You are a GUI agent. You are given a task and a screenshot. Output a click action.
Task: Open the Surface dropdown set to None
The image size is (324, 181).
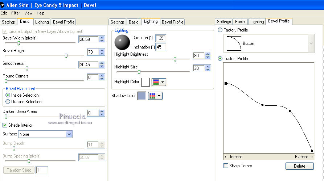click(x=45, y=134)
